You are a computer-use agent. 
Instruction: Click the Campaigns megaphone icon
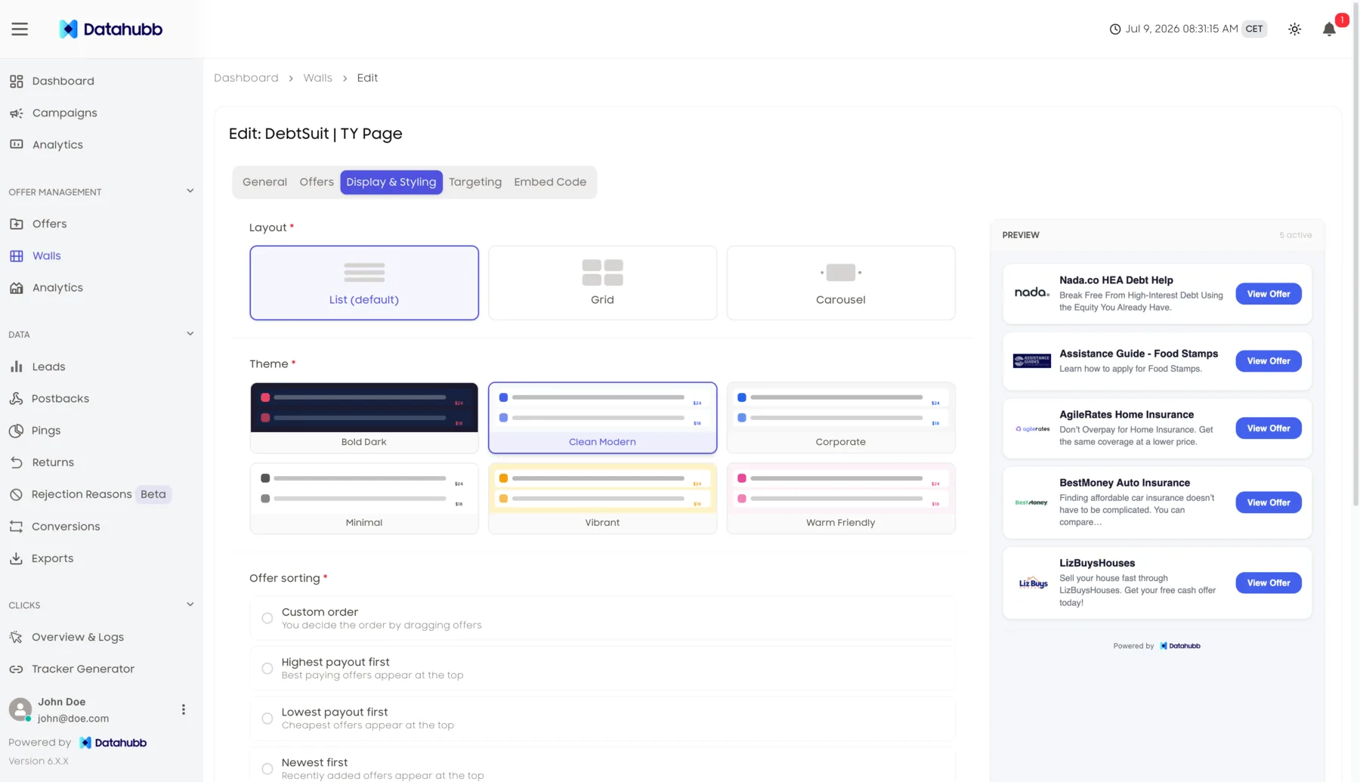17,113
